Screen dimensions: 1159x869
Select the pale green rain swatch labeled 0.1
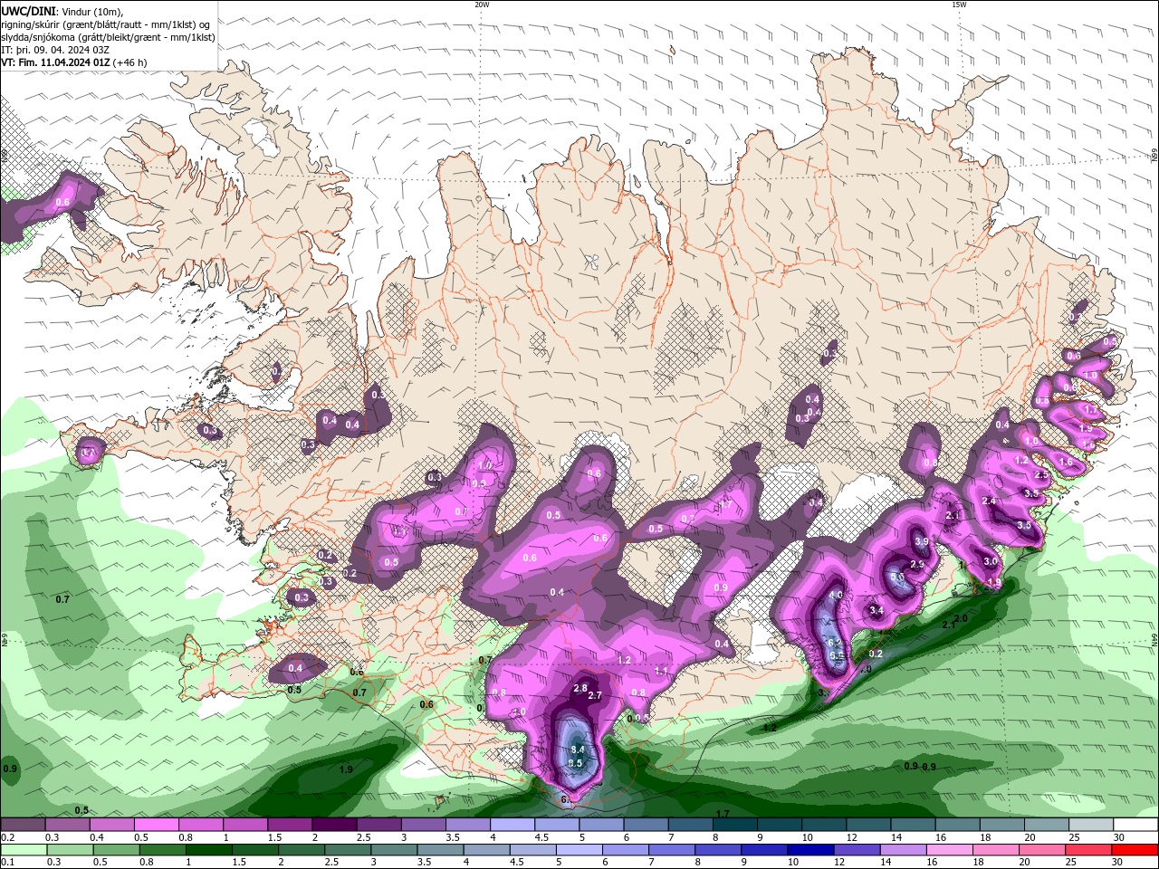point(23,850)
